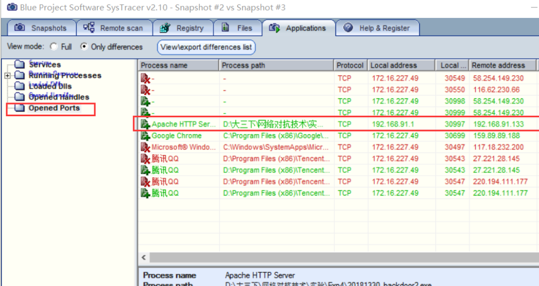This screenshot has height=286, width=539.
Task: Select Only differences radio button
Action: 84,46
